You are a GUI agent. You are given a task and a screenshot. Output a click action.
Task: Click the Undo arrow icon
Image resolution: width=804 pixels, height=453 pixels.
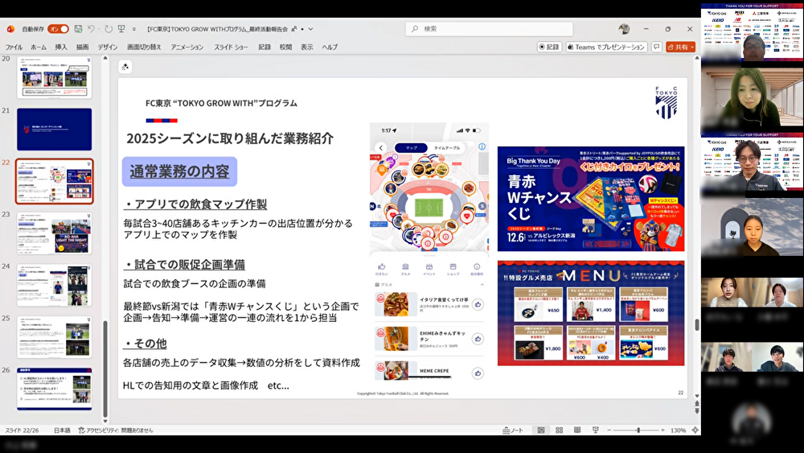click(92, 29)
